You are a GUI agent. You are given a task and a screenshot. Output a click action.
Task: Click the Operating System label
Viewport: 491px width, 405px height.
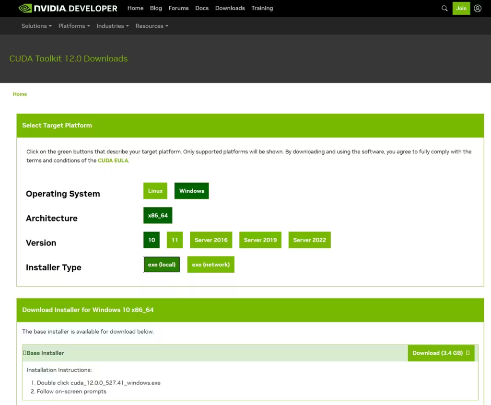tap(63, 194)
